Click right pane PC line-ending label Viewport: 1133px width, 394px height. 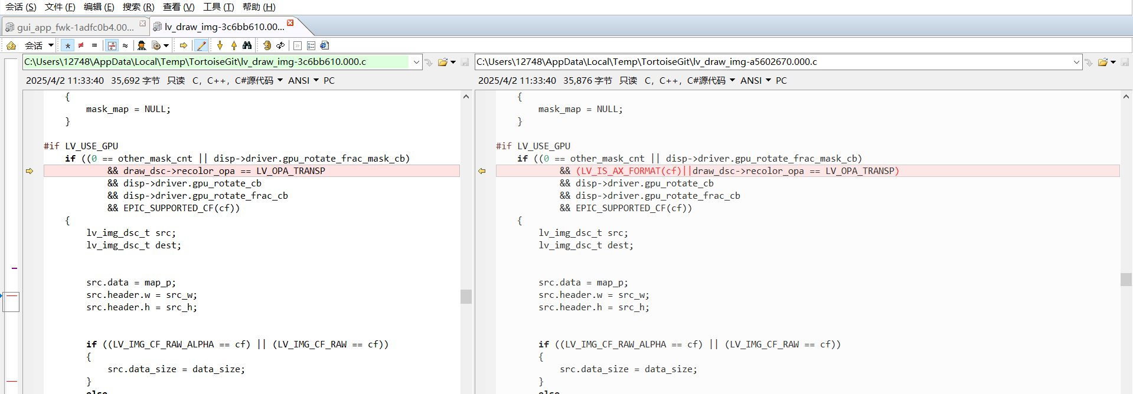tap(782, 81)
